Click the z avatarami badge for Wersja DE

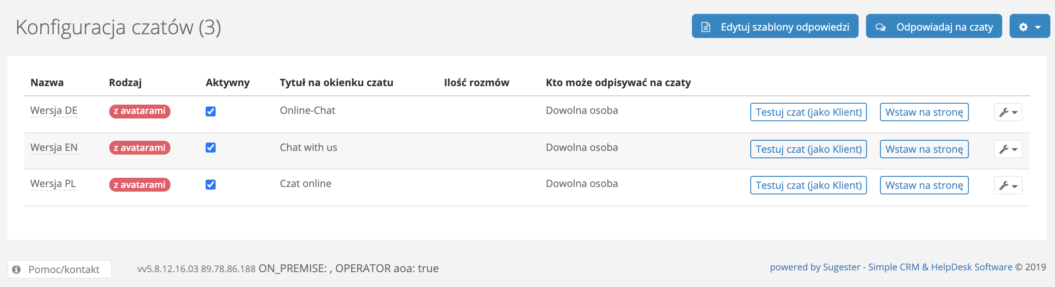coord(139,111)
